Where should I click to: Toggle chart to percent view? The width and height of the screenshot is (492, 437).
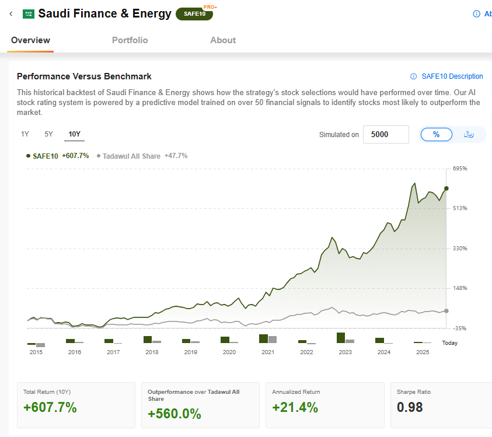436,135
